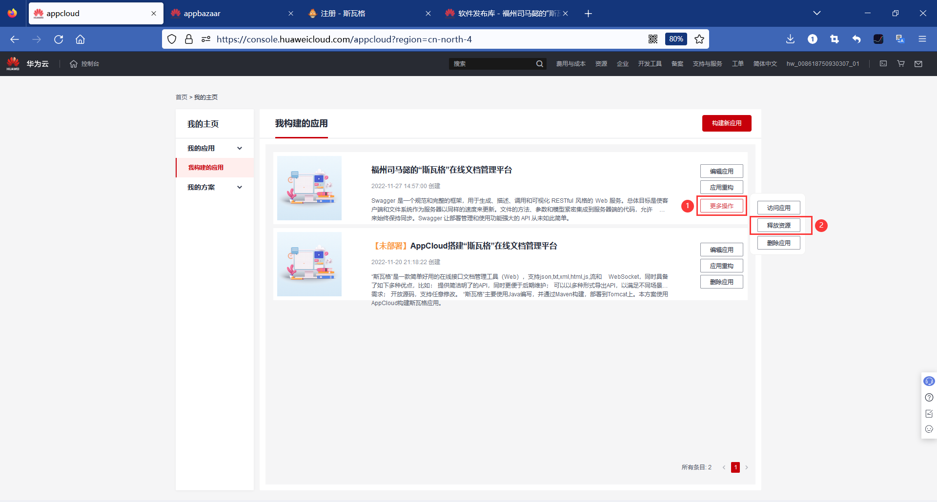The height and width of the screenshot is (502, 937).
Task: Open the hw_008618750930307_01 account menu
Action: click(x=823, y=64)
